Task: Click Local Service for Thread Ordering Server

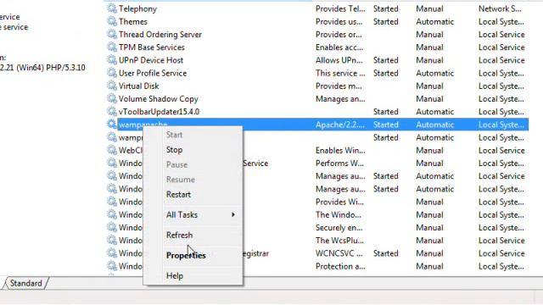Action: pyautogui.click(x=501, y=34)
